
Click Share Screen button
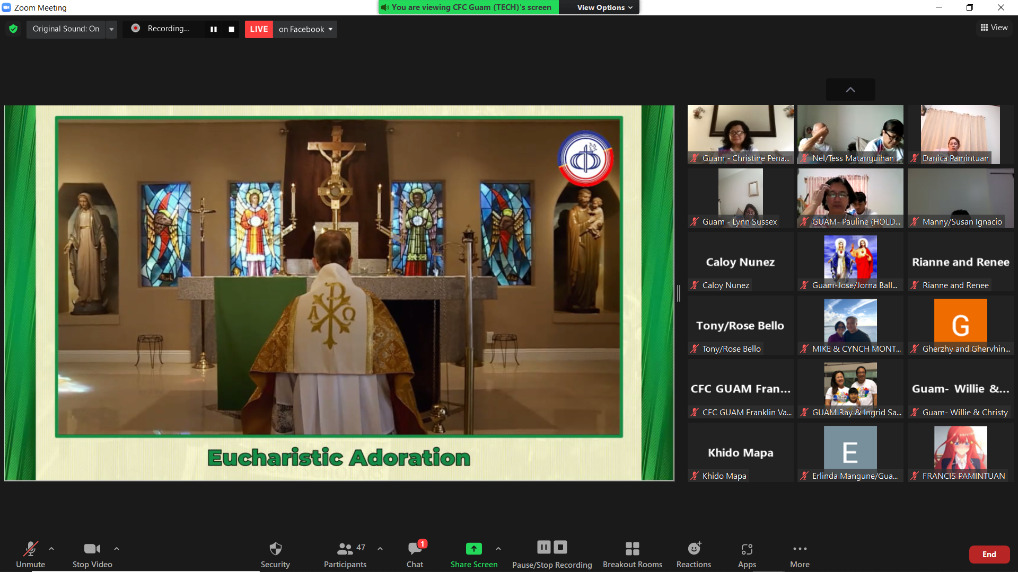pos(474,555)
